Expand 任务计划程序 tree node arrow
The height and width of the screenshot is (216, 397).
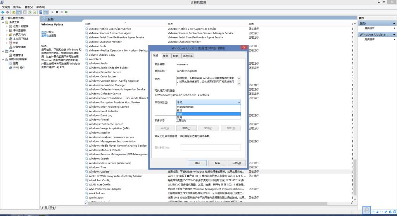coord(7,26)
